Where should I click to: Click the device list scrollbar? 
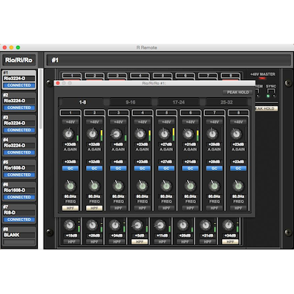click(41, 99)
